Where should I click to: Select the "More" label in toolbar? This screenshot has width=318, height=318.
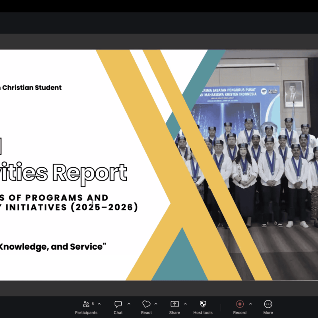268,312
